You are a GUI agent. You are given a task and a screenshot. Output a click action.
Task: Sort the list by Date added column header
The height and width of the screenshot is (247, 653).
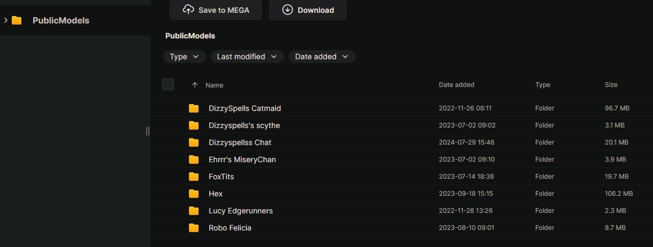[457, 85]
